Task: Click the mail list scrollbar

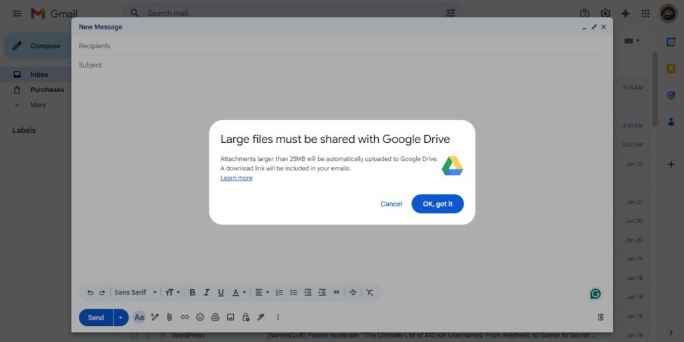Action: [655, 89]
